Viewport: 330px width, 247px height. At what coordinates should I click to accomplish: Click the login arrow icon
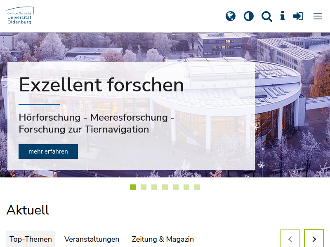[x=298, y=16]
